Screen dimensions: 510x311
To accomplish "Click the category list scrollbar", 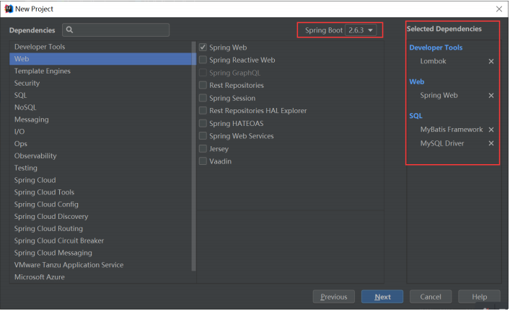I will click(x=194, y=155).
